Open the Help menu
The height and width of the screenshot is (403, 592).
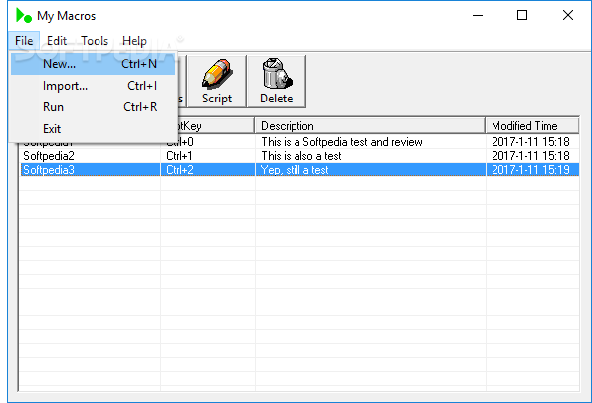pos(134,41)
